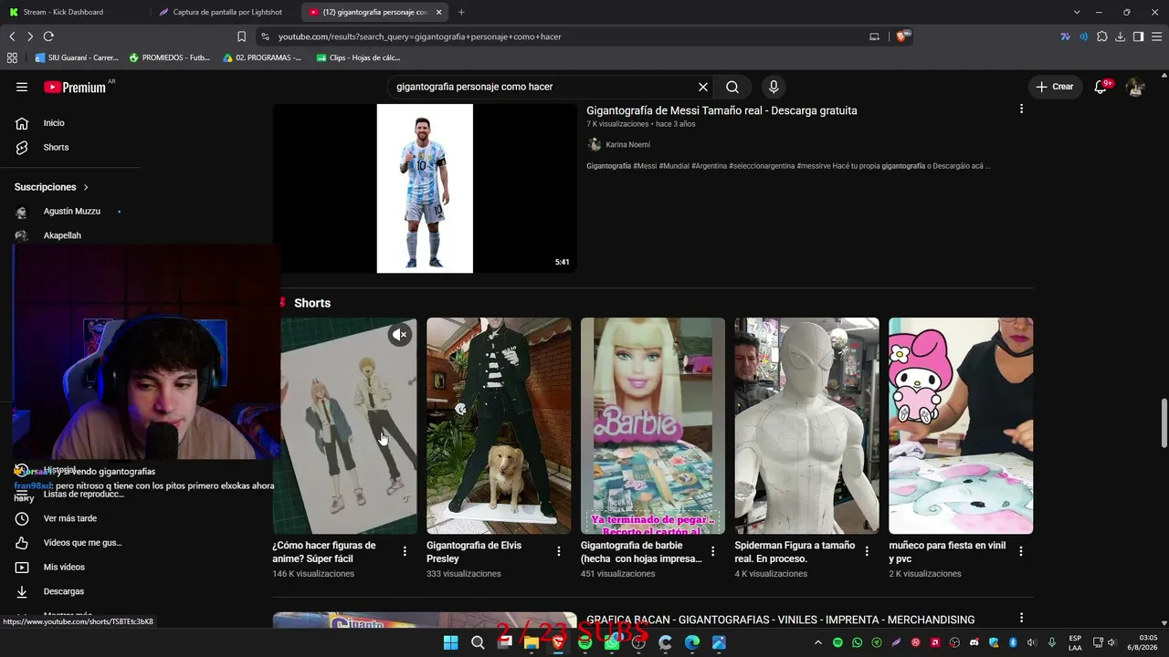Open options for the barbie Short

click(713, 551)
